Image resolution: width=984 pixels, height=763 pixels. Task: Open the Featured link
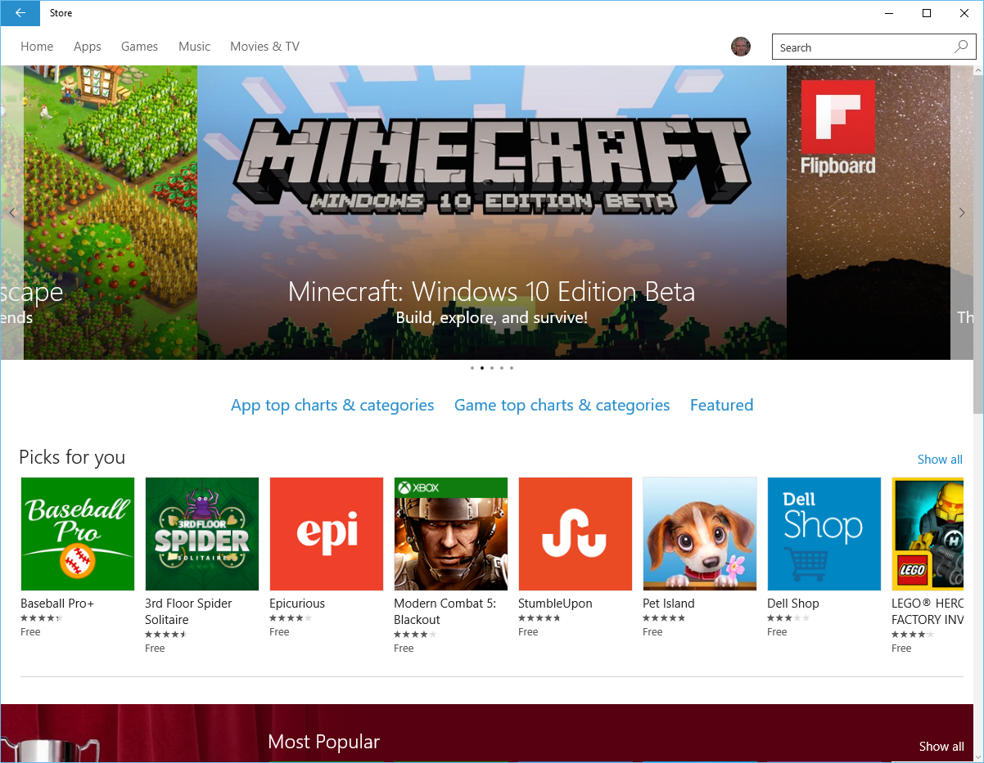(721, 405)
